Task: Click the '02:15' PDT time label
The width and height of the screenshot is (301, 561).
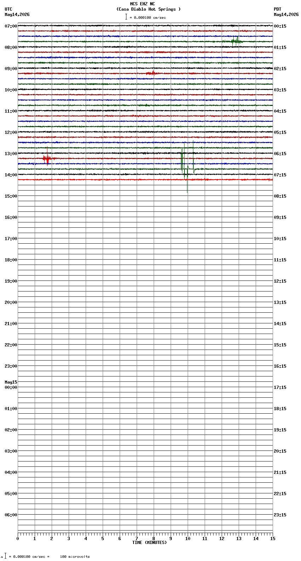Action: 280,69
